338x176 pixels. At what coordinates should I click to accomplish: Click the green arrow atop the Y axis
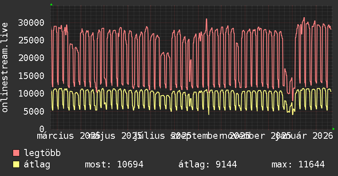51,5
